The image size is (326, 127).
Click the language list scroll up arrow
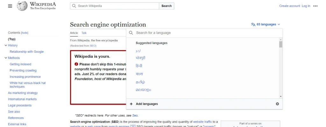(281, 40)
